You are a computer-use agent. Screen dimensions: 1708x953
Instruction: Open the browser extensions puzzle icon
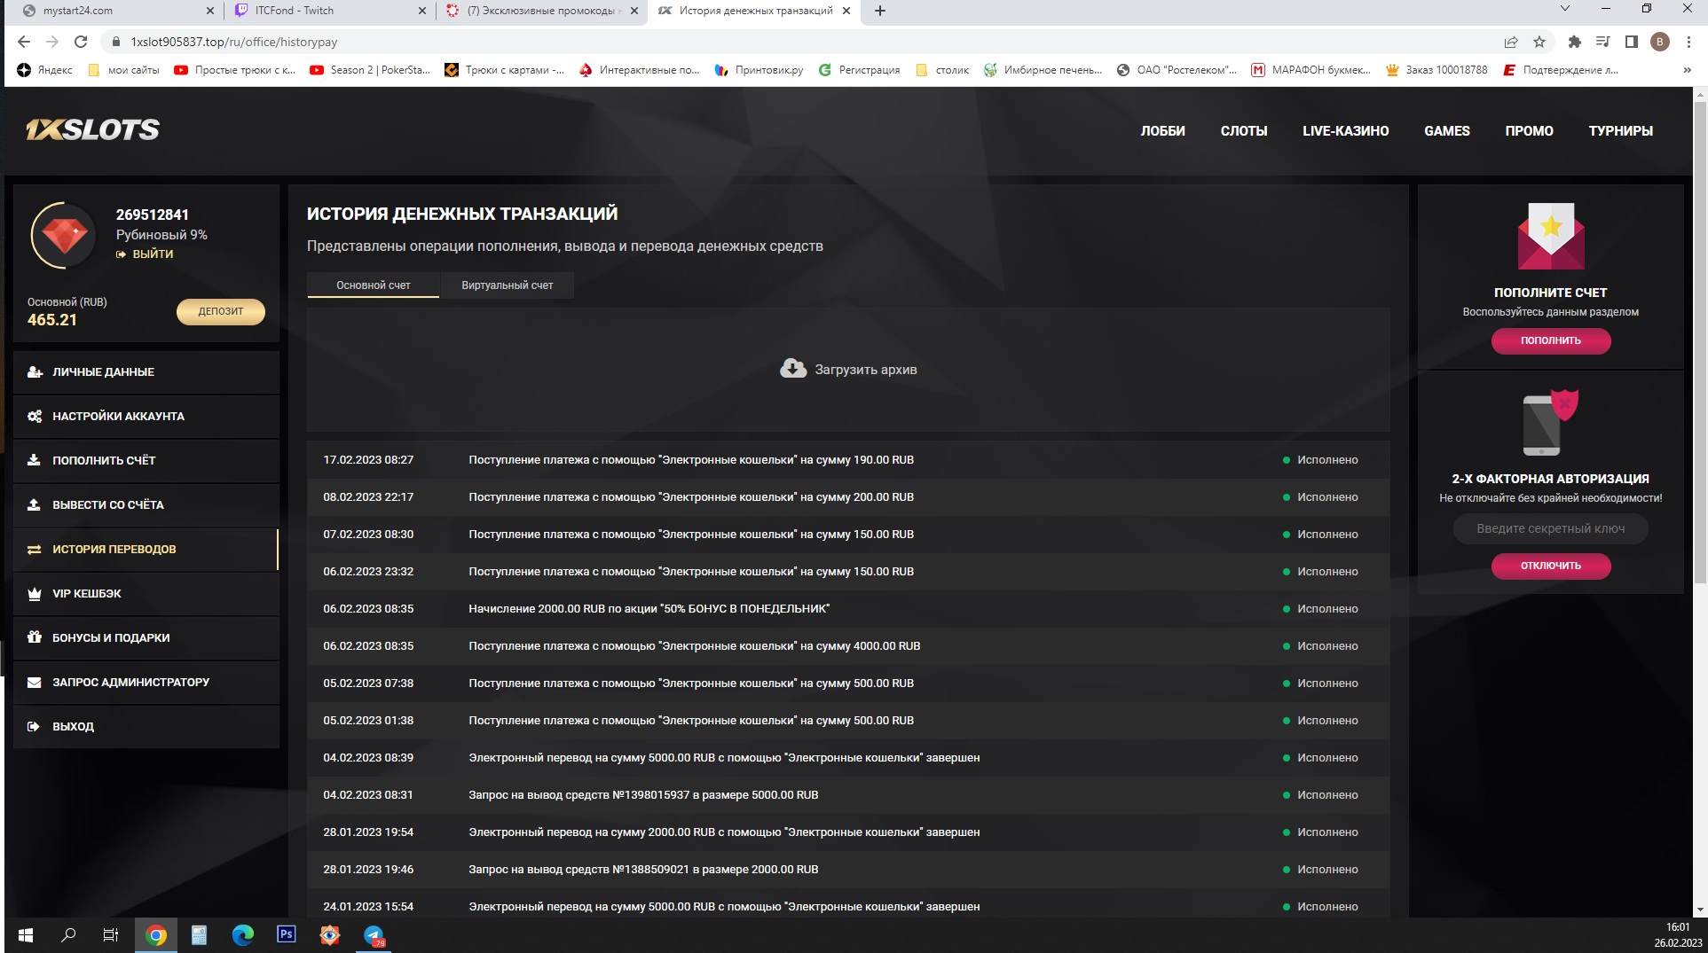(1575, 42)
